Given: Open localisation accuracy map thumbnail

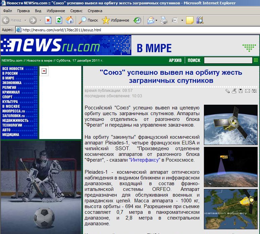Looking at the screenshot, I should point(231,209).
